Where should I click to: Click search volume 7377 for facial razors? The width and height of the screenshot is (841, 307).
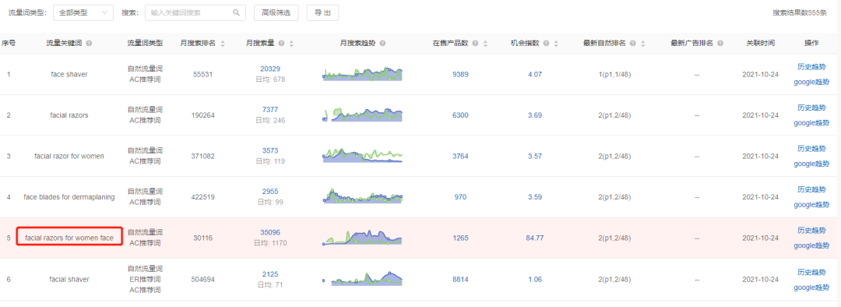(270, 110)
